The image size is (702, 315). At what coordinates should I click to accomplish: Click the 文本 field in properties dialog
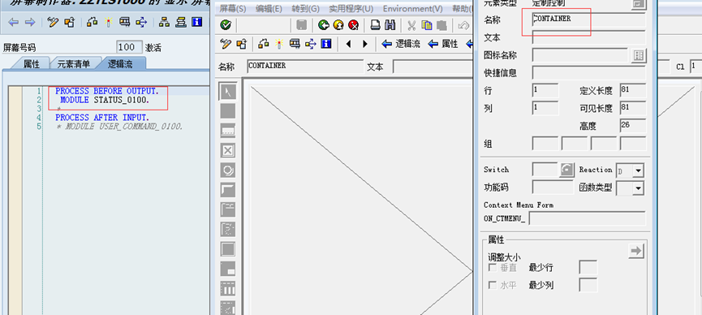coord(588,37)
